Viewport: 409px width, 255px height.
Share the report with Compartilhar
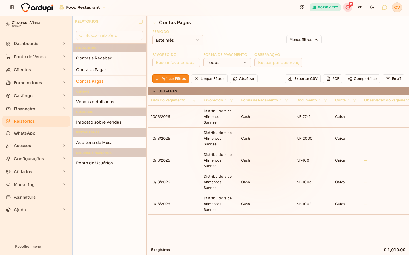[x=362, y=79]
